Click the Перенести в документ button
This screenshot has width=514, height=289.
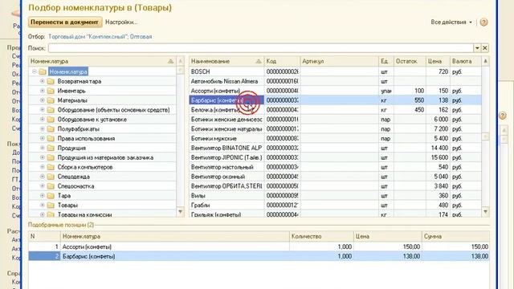click(65, 22)
